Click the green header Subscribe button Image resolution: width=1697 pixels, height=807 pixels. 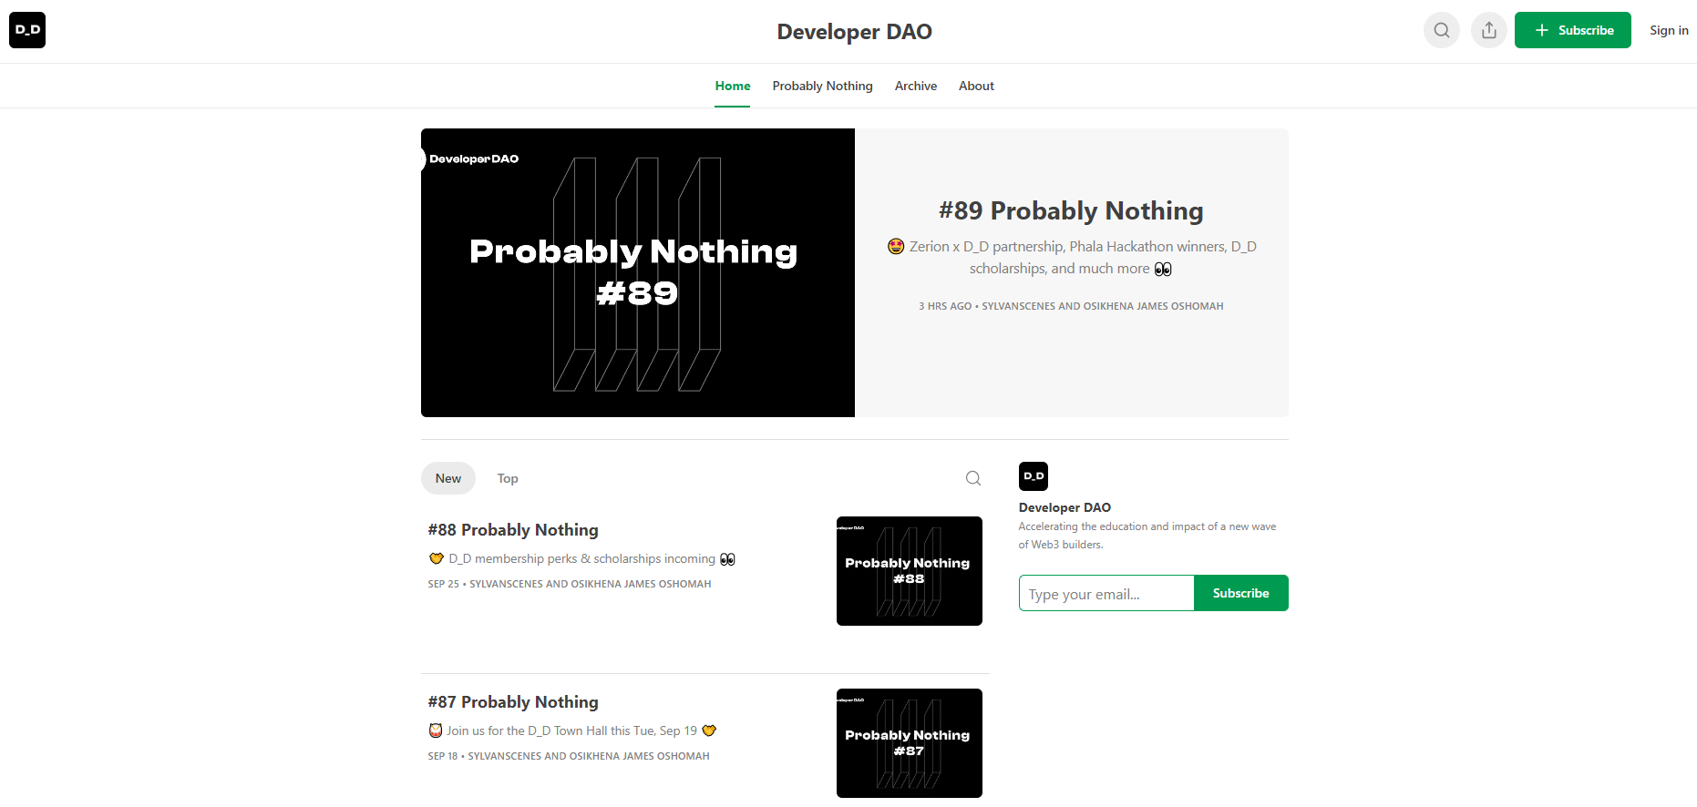click(x=1573, y=30)
